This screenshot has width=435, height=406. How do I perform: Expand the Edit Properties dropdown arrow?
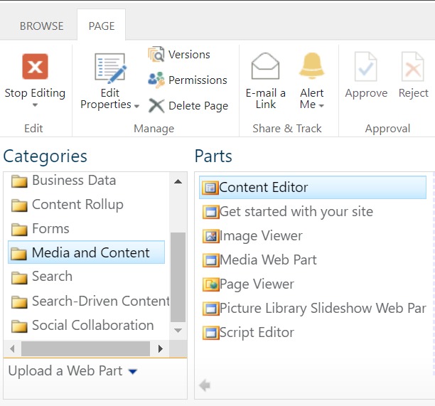tap(136, 106)
